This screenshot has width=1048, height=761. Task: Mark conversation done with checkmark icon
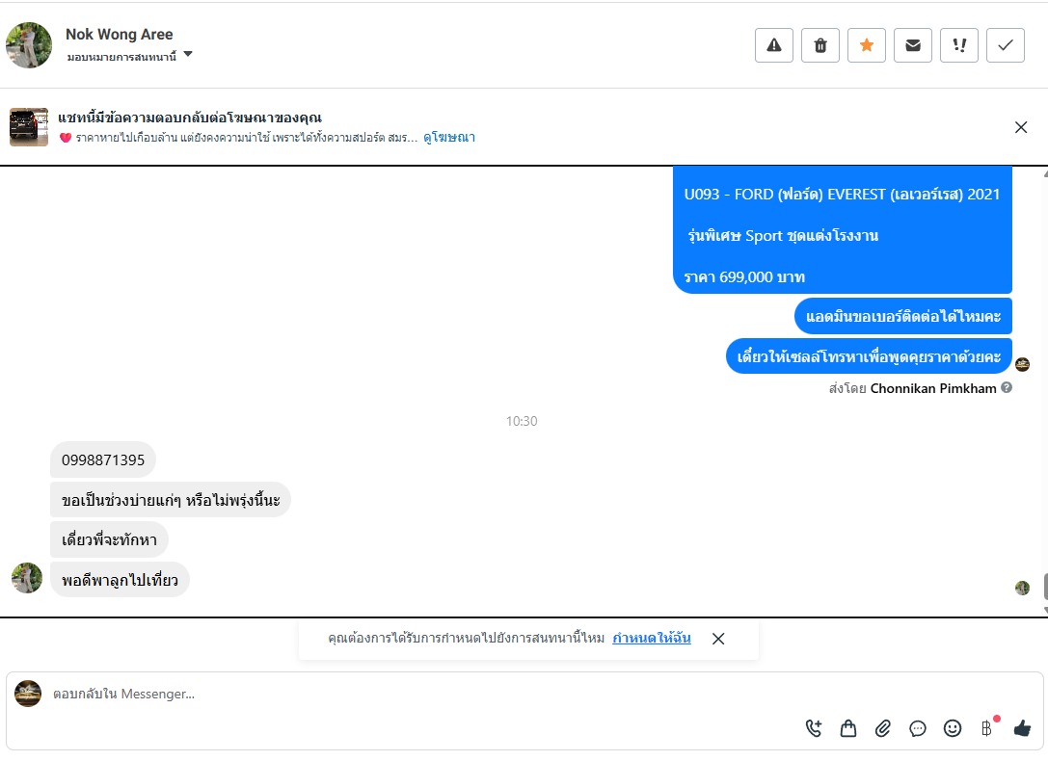pos(1006,45)
